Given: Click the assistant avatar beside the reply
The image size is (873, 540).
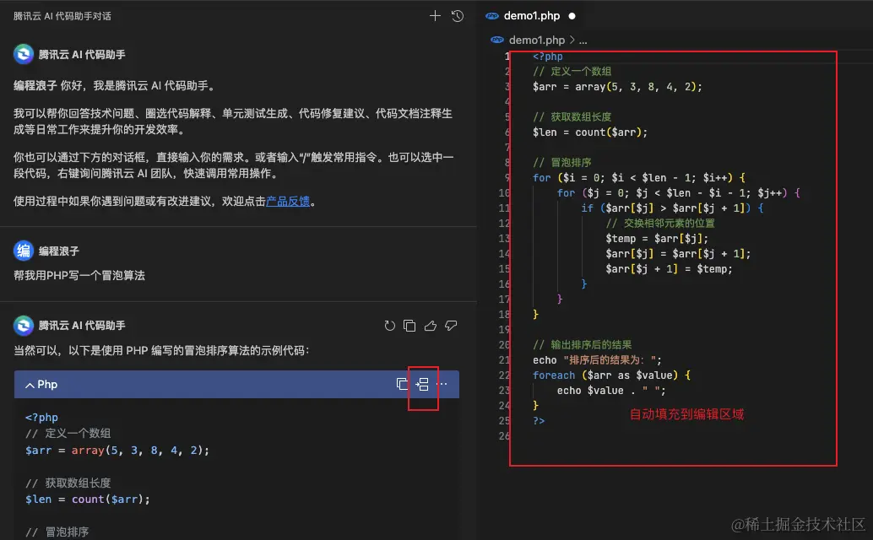Looking at the screenshot, I should point(24,326).
